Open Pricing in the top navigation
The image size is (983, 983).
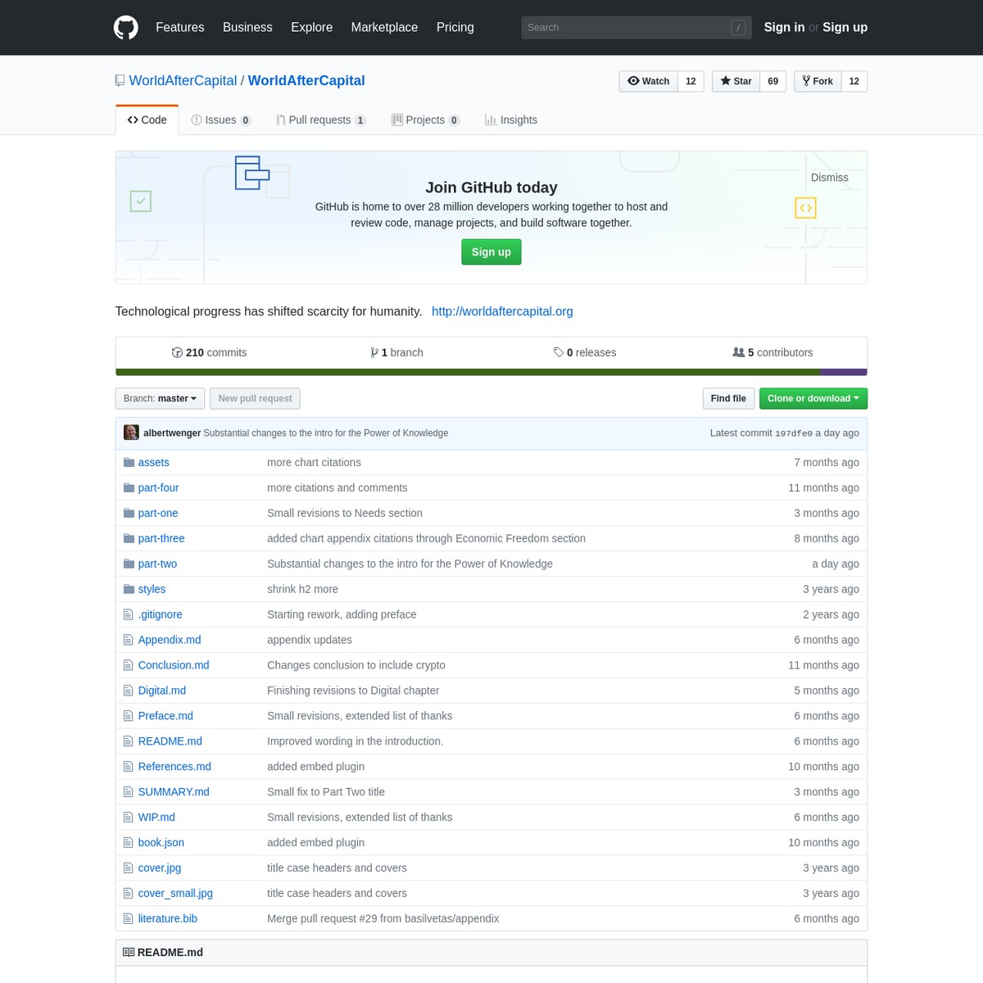455,27
